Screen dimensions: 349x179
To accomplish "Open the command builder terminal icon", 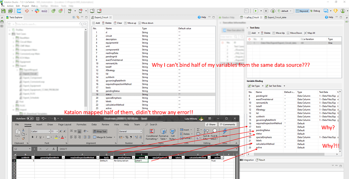I will [x=246, y=11].
